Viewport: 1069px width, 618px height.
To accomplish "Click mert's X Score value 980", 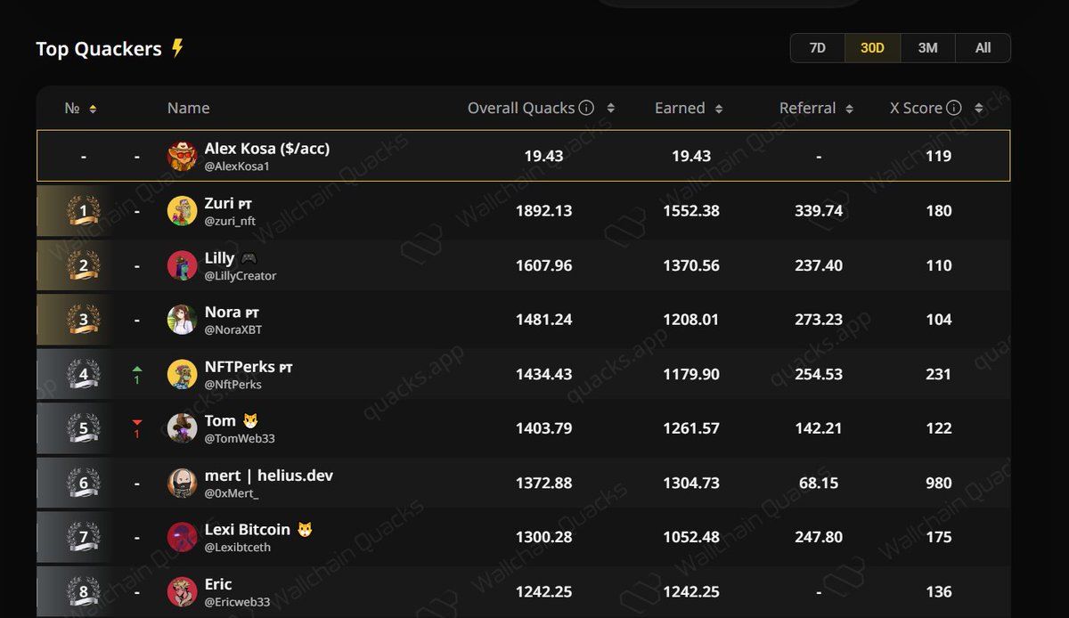I will pyautogui.click(x=939, y=483).
